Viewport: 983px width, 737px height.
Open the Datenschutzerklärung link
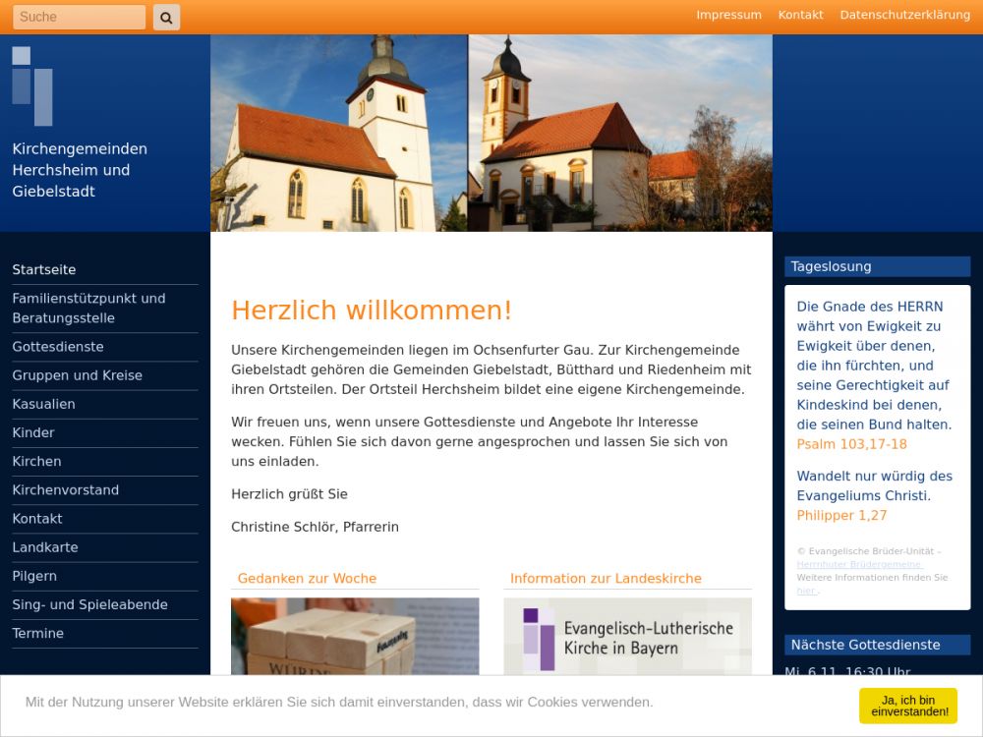(904, 15)
